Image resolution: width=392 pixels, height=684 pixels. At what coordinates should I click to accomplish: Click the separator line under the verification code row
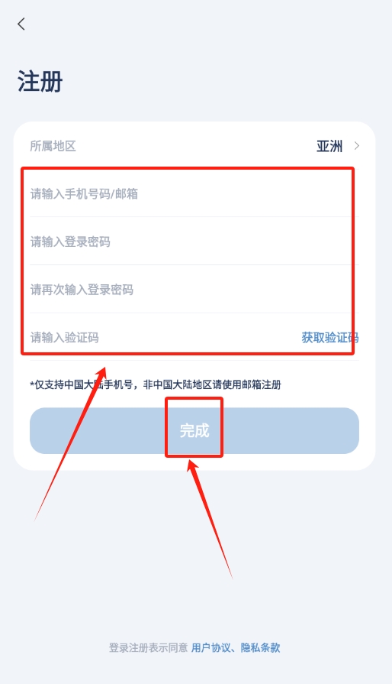[x=194, y=360]
